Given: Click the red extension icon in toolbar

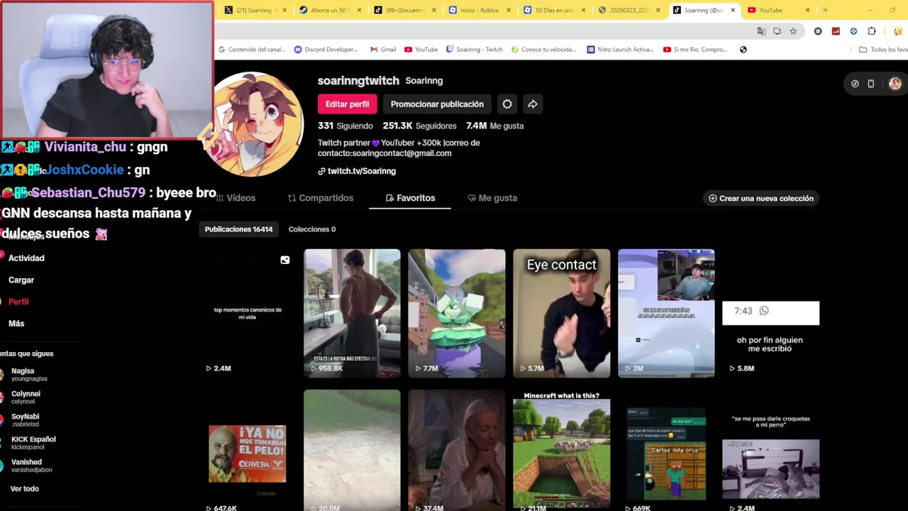Looking at the screenshot, I should click(836, 31).
